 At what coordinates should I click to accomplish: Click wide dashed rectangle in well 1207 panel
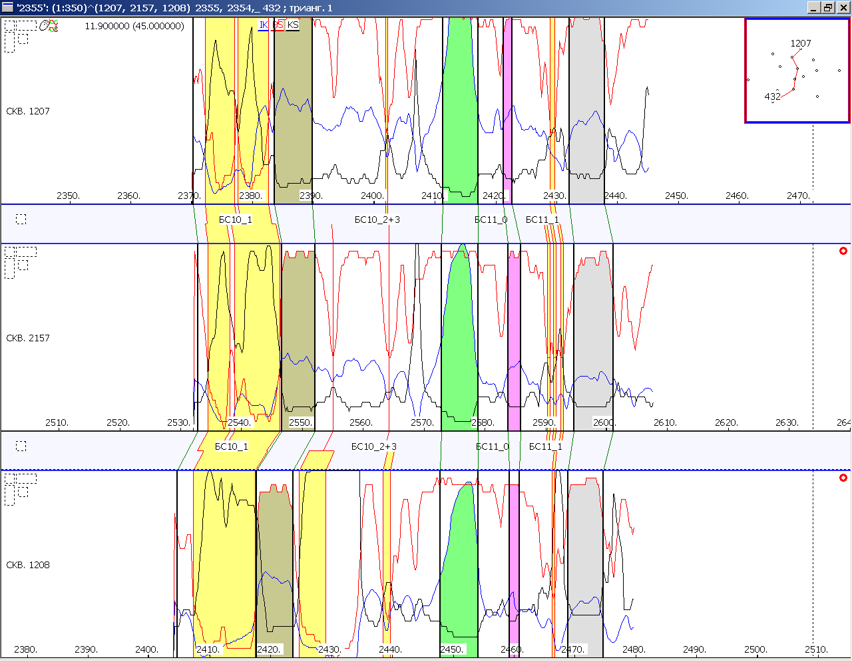[27, 25]
